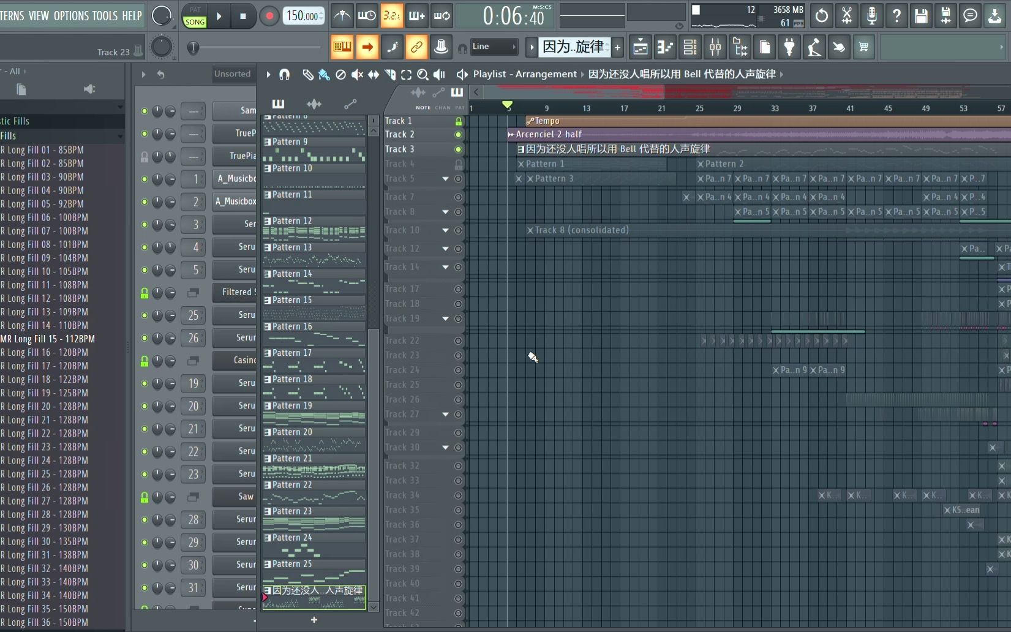Toggle the link chain icon in toolbar

click(416, 47)
